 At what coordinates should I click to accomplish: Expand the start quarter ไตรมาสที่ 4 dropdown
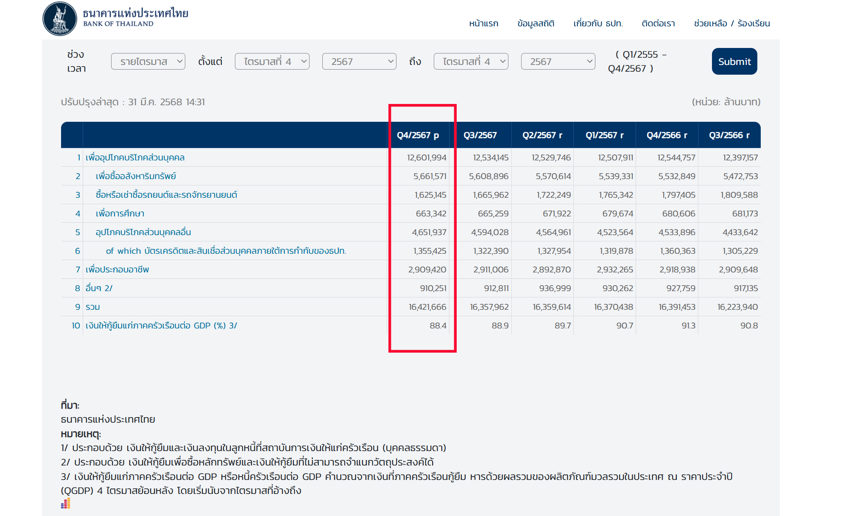[x=272, y=62]
